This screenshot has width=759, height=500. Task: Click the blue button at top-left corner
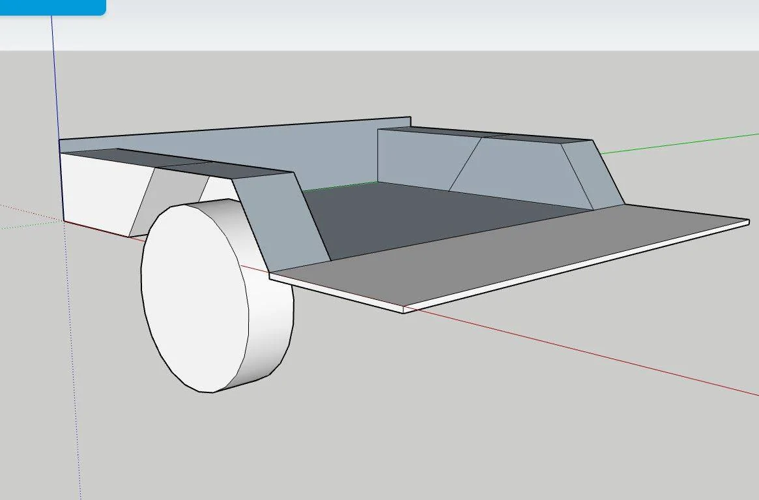pyautogui.click(x=52, y=7)
